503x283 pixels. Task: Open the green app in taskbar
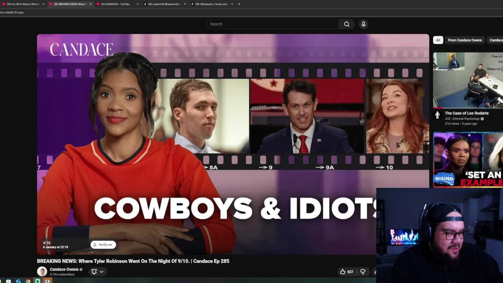pyautogui.click(x=38, y=281)
